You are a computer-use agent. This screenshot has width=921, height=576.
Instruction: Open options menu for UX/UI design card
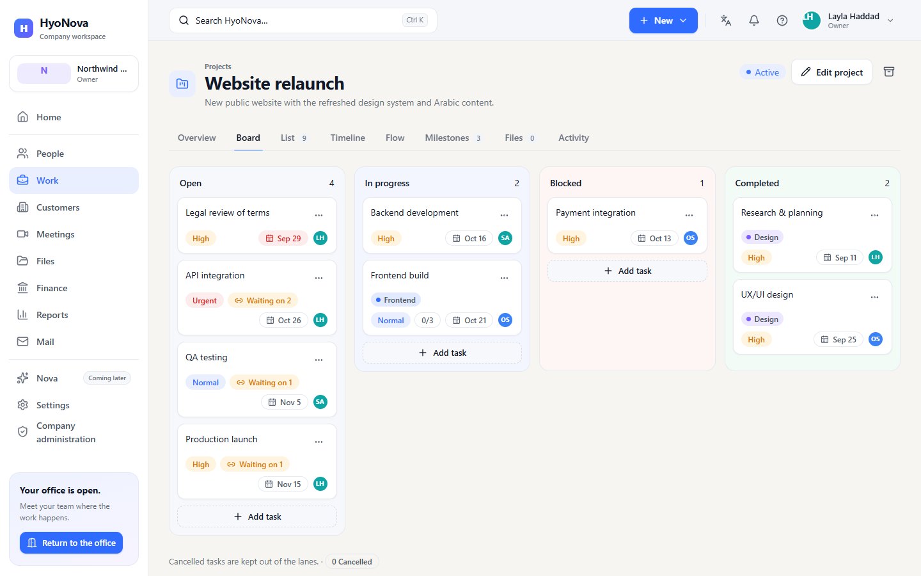(875, 297)
